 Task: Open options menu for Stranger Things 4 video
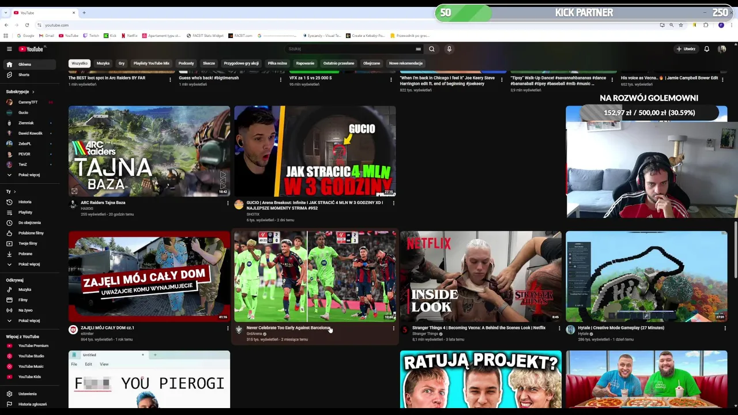pyautogui.click(x=559, y=329)
